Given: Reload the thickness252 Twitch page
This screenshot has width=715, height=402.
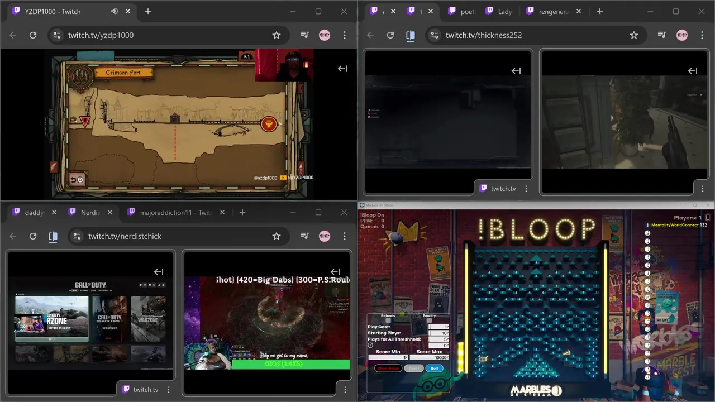Looking at the screenshot, I should click(390, 35).
